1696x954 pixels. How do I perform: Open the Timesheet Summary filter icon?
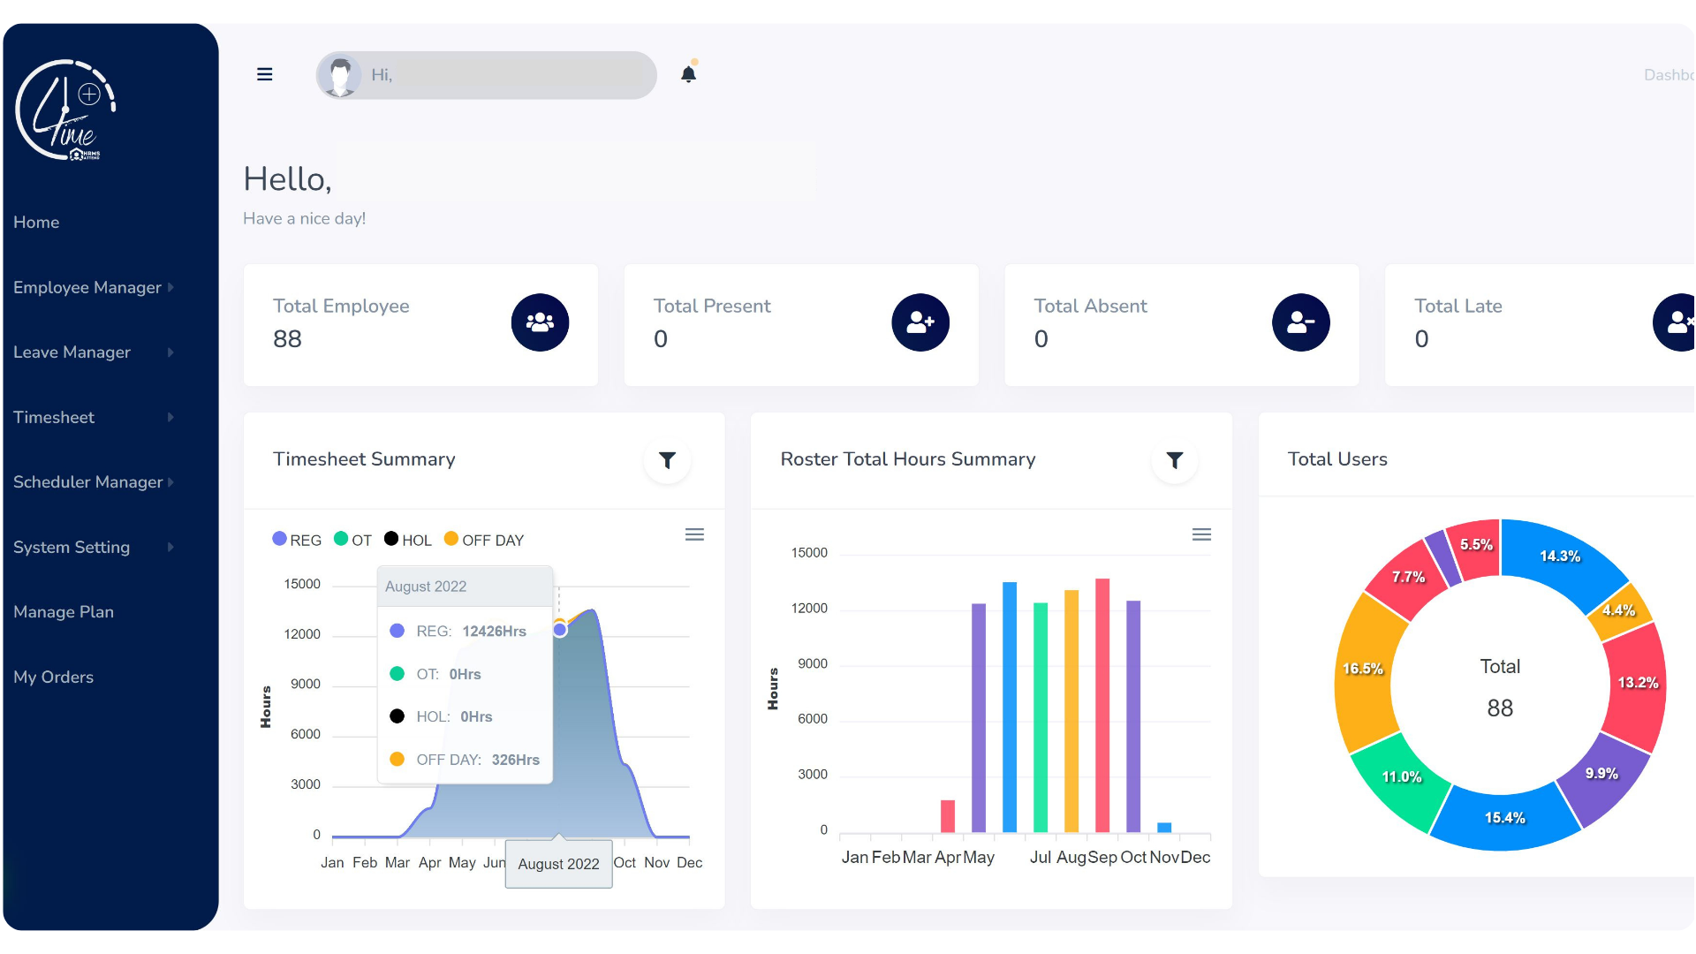click(667, 460)
